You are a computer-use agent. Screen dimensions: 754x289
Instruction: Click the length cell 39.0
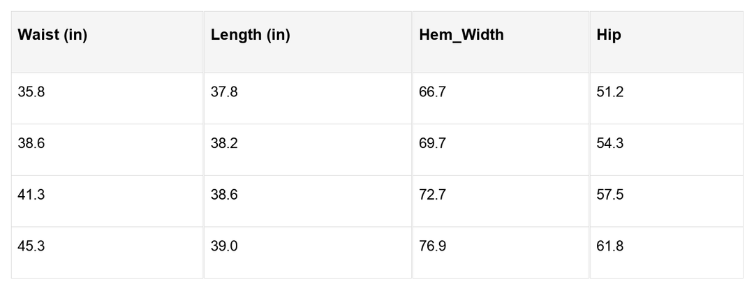(224, 246)
